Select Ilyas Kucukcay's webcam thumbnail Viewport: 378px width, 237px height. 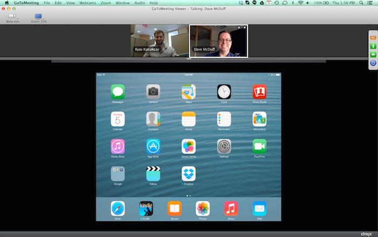click(x=160, y=41)
